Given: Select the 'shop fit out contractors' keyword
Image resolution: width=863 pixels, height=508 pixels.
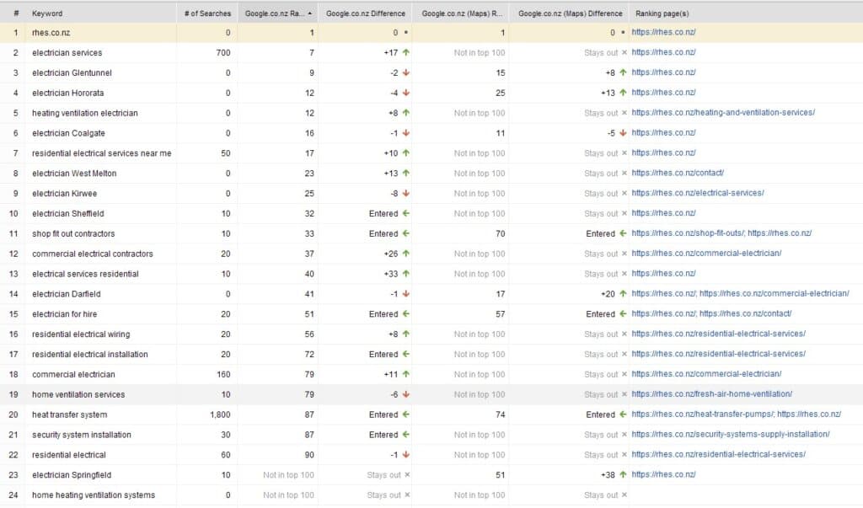Looking at the screenshot, I should [73, 234].
